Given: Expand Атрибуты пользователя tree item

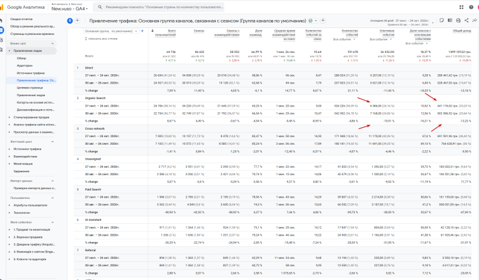Looking at the screenshot, I should pos(9,205).
